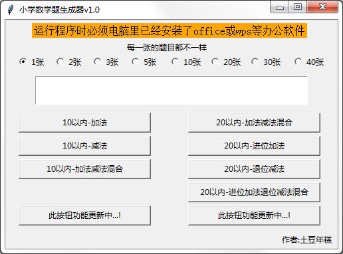Click the white message text box
The width and height of the screenshot is (343, 254).
[x=171, y=90]
